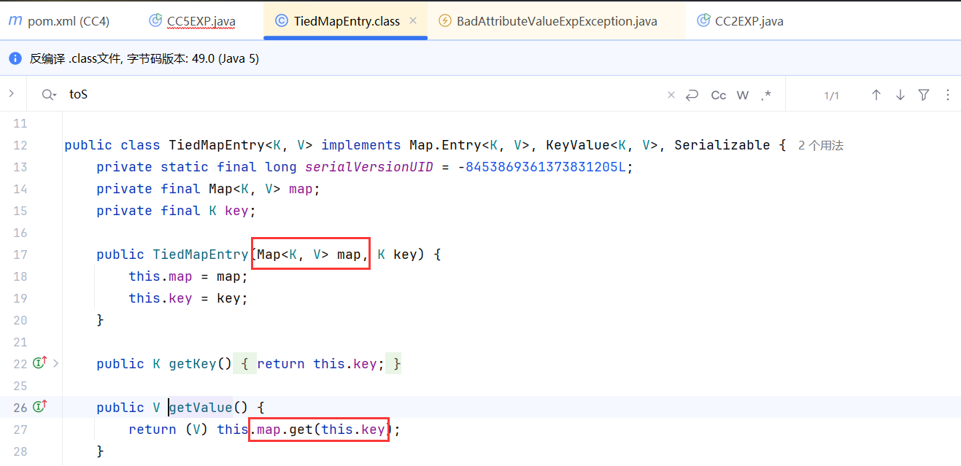
Task: Click implements gutter icon on line 22
Action: [40, 363]
